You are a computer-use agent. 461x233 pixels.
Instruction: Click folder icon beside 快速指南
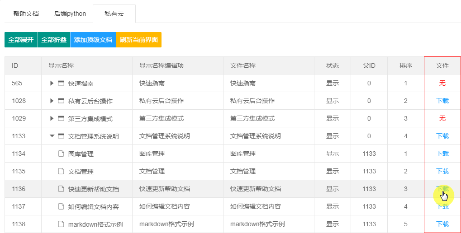click(x=61, y=83)
